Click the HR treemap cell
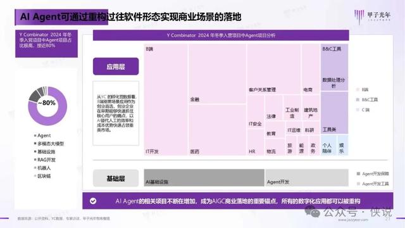The image size is (405, 228). coord(256,142)
